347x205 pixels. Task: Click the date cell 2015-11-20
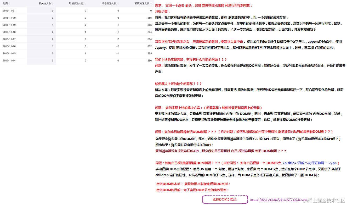(x=9, y=18)
